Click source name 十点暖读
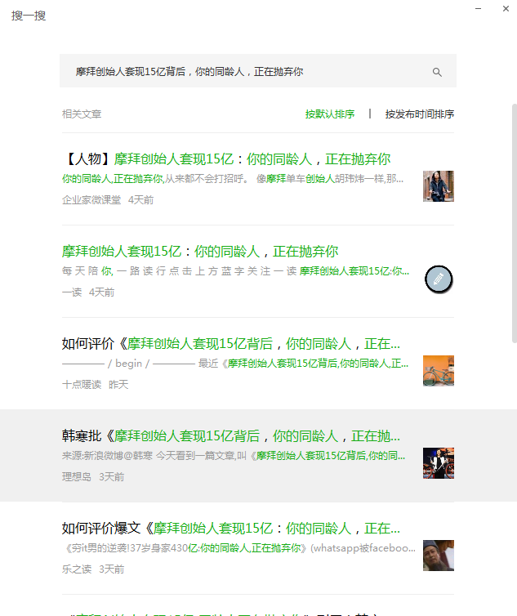The height and width of the screenshot is (616, 517). tap(82, 385)
